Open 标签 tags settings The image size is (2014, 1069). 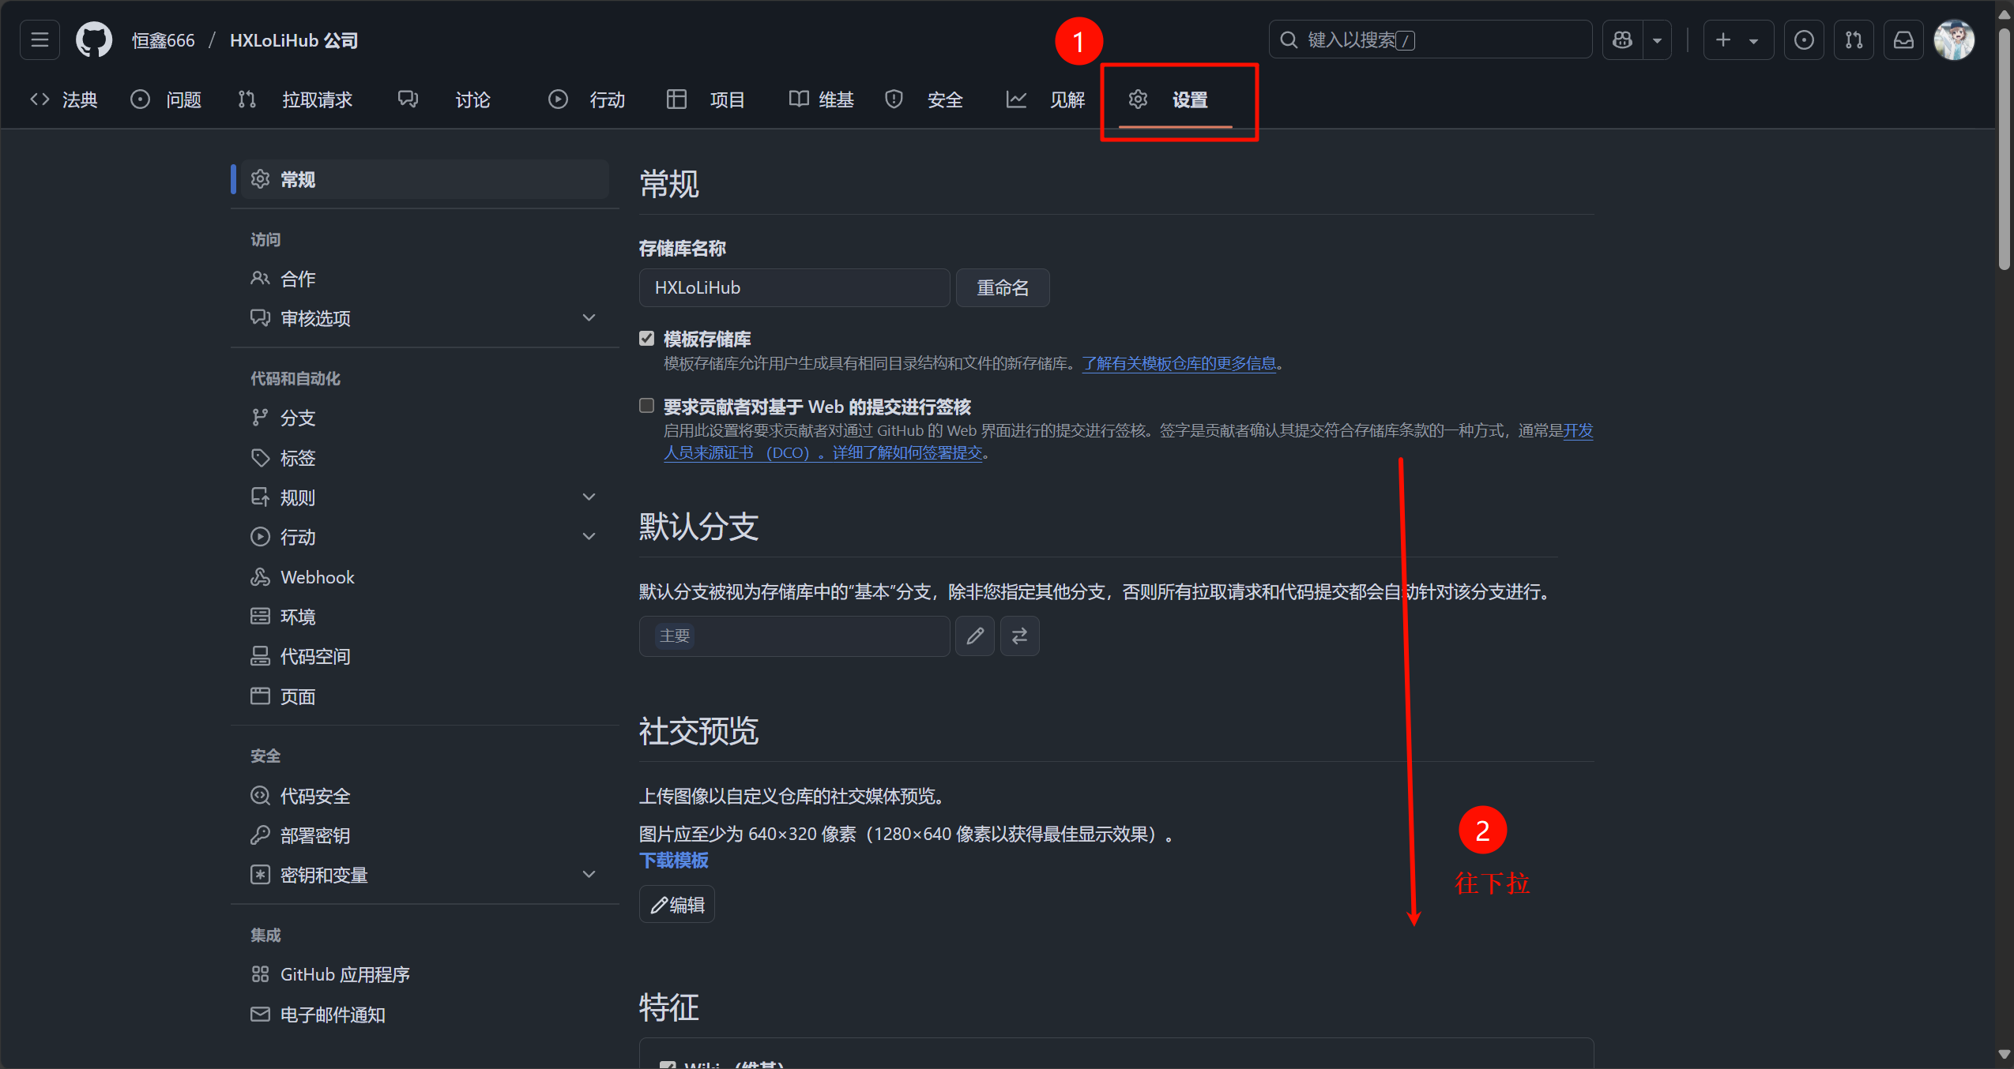coord(425,458)
